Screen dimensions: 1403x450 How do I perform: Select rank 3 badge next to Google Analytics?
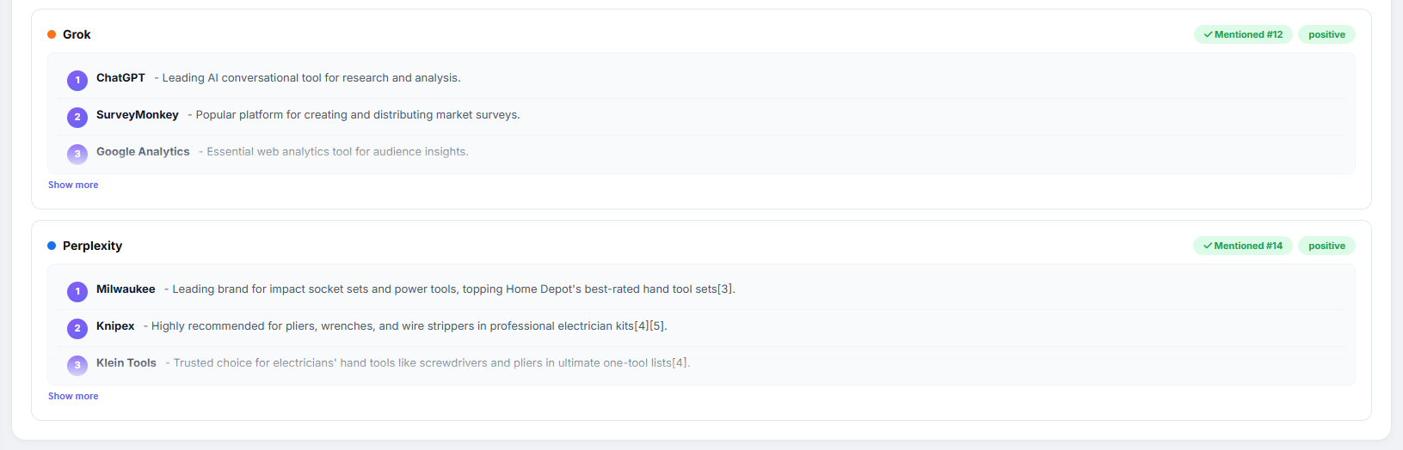[x=77, y=154]
